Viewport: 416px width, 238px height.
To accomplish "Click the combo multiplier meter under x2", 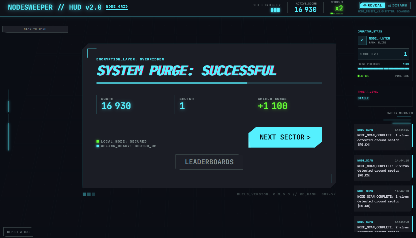I will pos(337,13).
